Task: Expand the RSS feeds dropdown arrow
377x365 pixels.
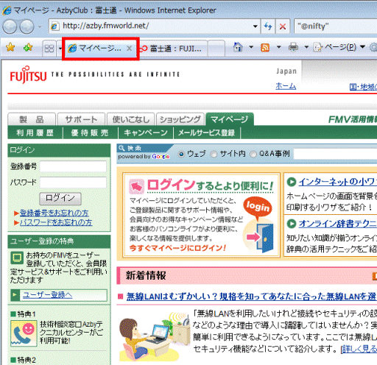Action: pos(279,47)
